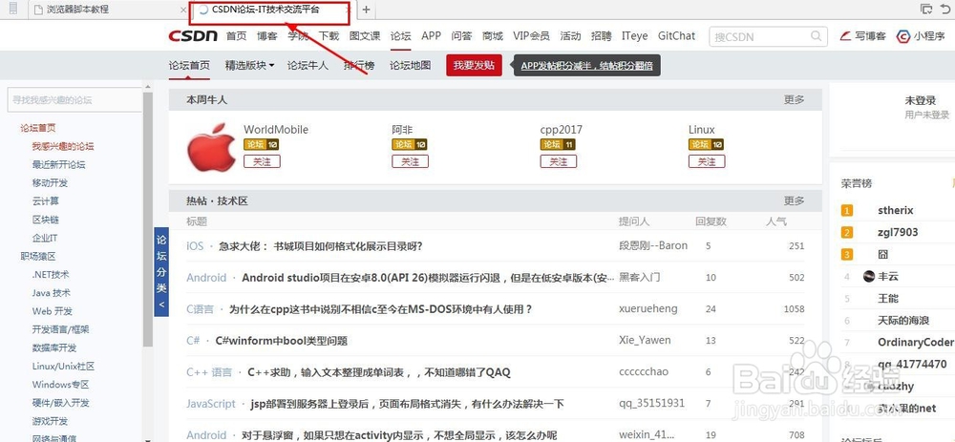The width and height of the screenshot is (955, 442).
Task: Click the left sidebar scrollbar
Action: 147,220
